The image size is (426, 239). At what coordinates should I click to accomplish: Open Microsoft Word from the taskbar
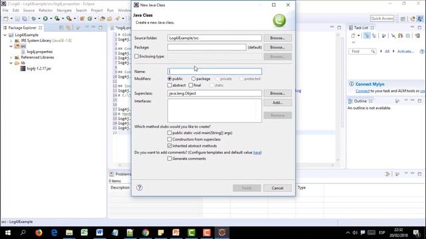pyautogui.click(x=99, y=232)
